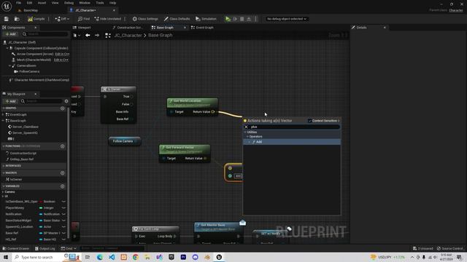Clear the 'plus' search with X icon
This screenshot has height=262, width=467.
tap(247, 127)
